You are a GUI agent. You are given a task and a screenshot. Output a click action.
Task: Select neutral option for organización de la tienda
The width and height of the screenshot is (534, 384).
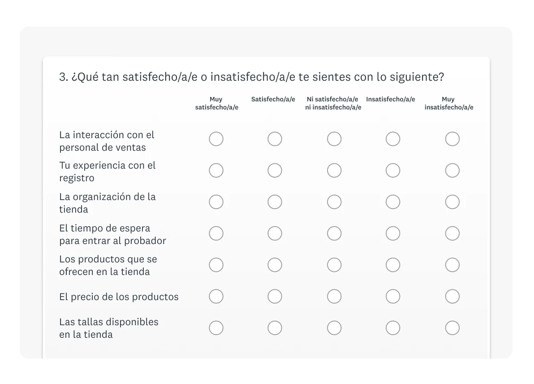(334, 202)
